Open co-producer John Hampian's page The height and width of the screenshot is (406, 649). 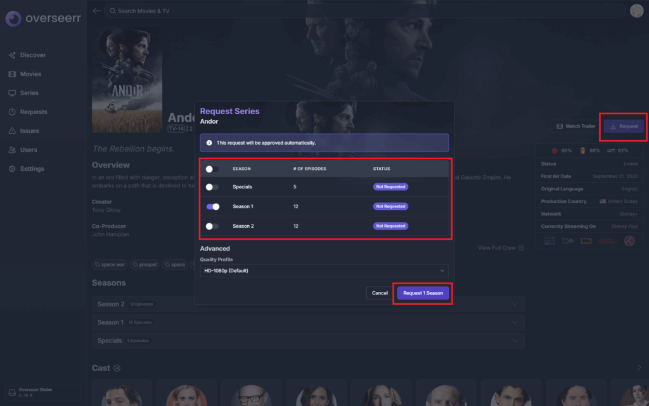(110, 235)
